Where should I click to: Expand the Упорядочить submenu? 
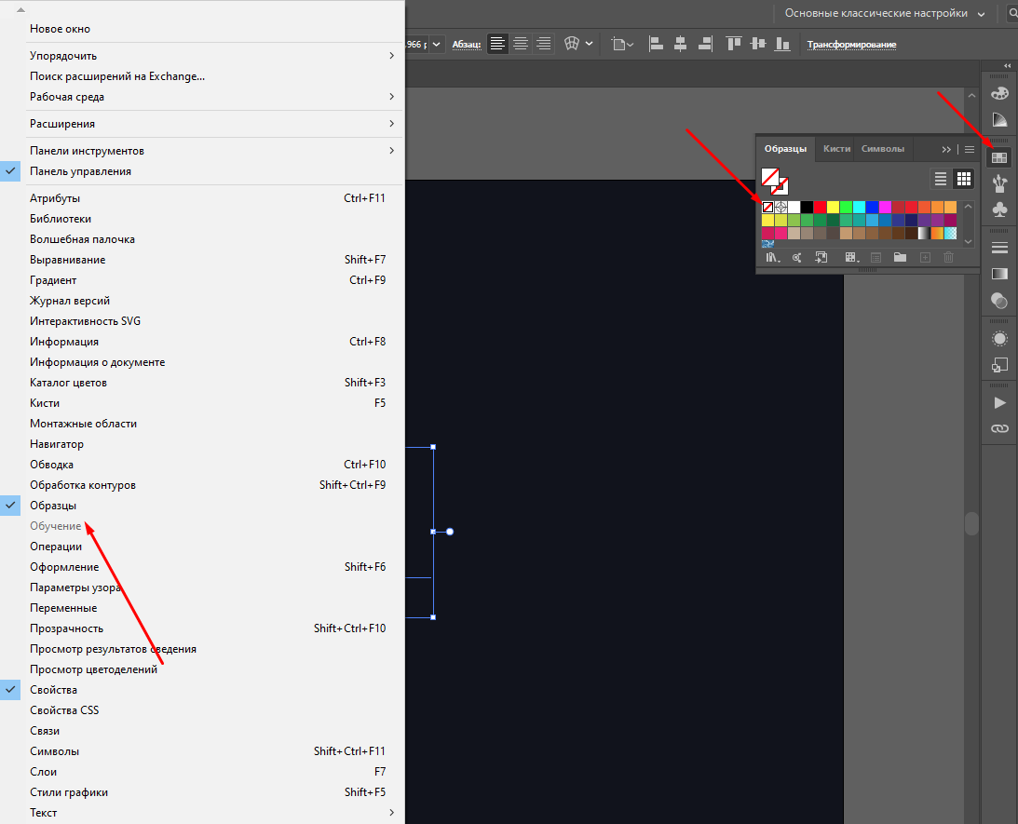pyautogui.click(x=202, y=56)
